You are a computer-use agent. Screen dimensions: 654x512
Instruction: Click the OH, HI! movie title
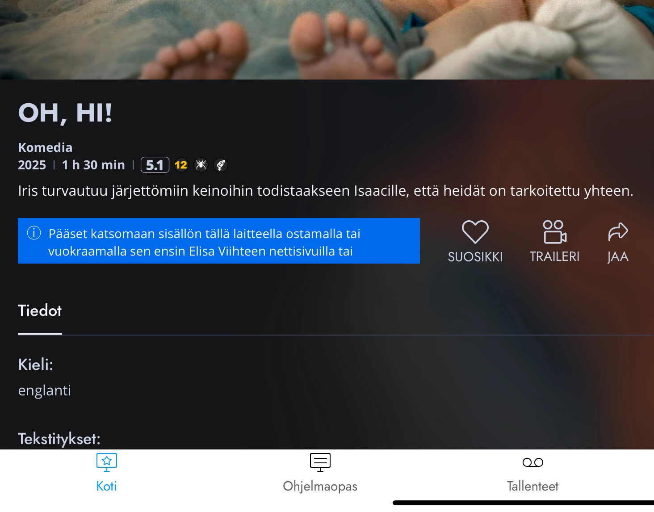point(65,113)
